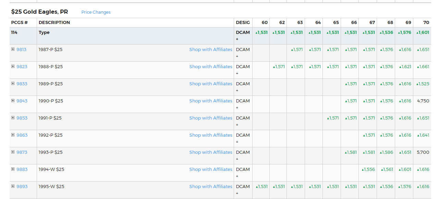Click the Type row grade 70 price 1,601
The height and width of the screenshot is (199, 439).
[x=423, y=33]
